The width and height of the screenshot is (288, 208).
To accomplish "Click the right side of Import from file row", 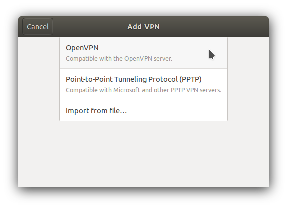I will pyautogui.click(x=184, y=111).
